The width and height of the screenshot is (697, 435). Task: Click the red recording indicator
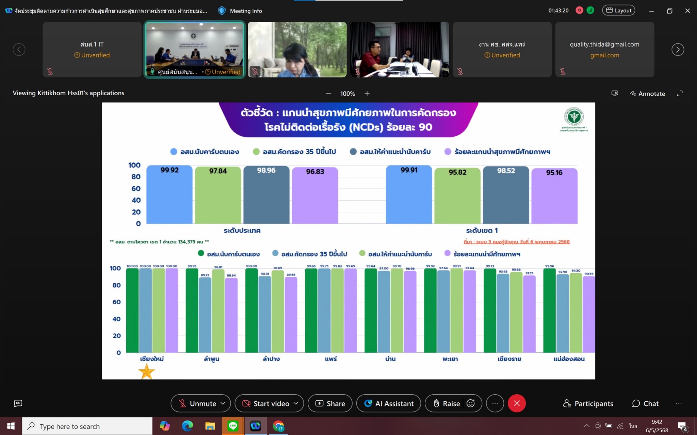coord(579,11)
